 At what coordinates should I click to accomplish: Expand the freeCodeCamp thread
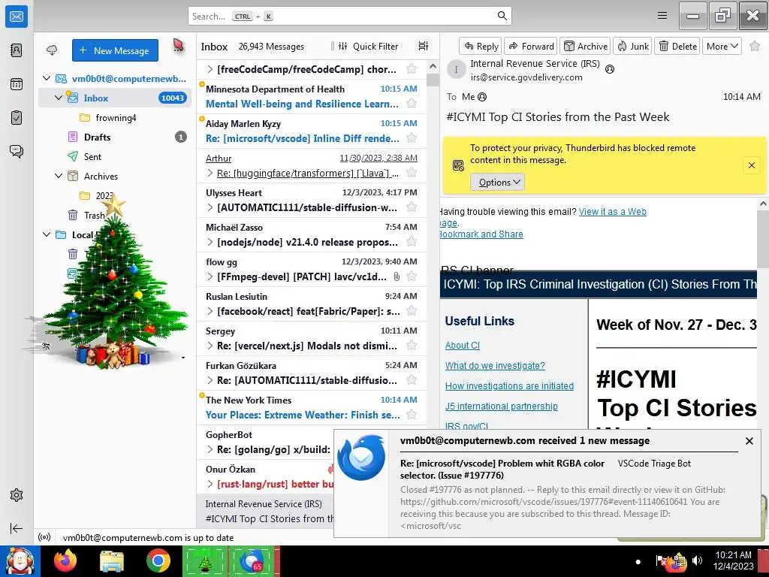tap(210, 69)
